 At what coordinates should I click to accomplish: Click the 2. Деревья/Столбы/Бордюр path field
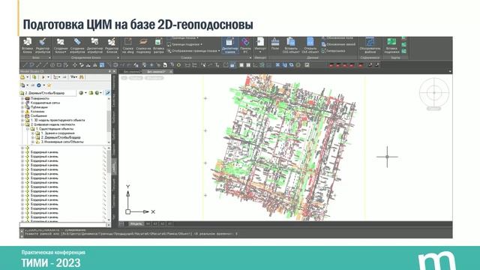(x=48, y=93)
